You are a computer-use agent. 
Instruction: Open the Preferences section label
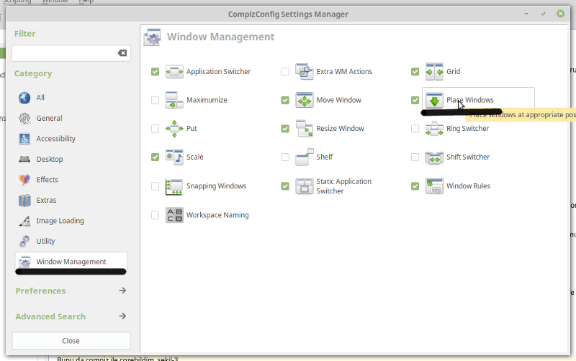pyautogui.click(x=40, y=291)
